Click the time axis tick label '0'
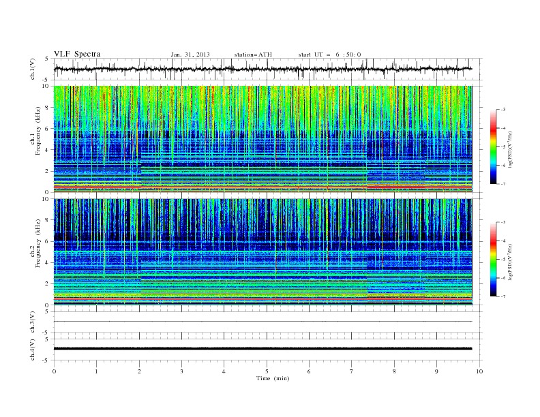Image resolution: width=540 pixels, height=417 pixels. pos(54,371)
